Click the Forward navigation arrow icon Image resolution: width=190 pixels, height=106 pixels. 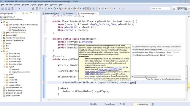coord(117,9)
